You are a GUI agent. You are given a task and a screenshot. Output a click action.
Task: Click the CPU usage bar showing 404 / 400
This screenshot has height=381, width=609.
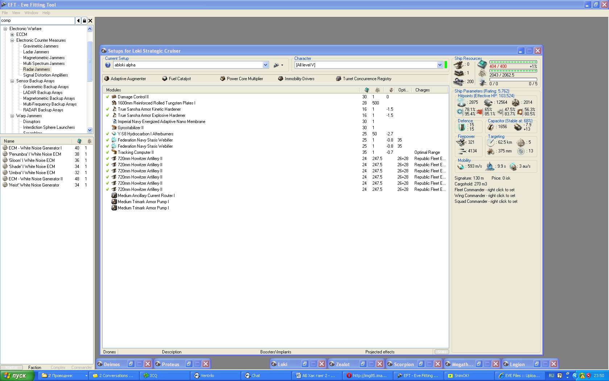coord(513,62)
